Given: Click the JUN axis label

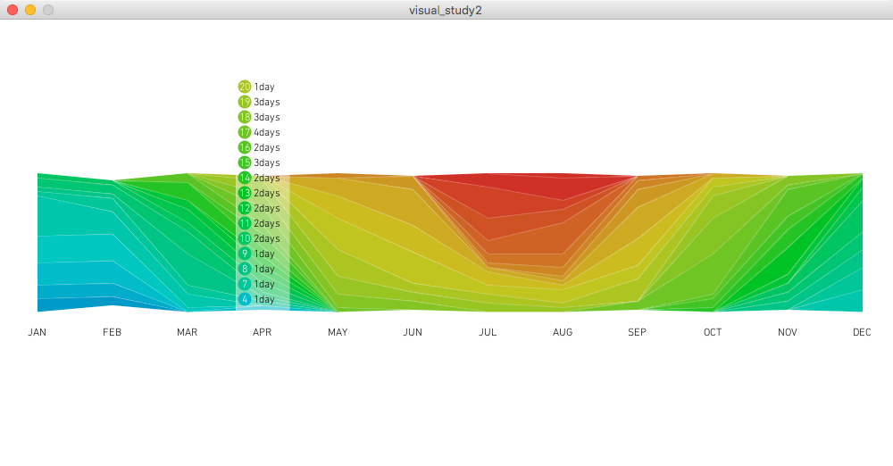Looking at the screenshot, I should pos(413,332).
